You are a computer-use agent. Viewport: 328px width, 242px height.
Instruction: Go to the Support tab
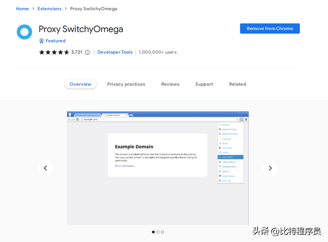point(204,84)
